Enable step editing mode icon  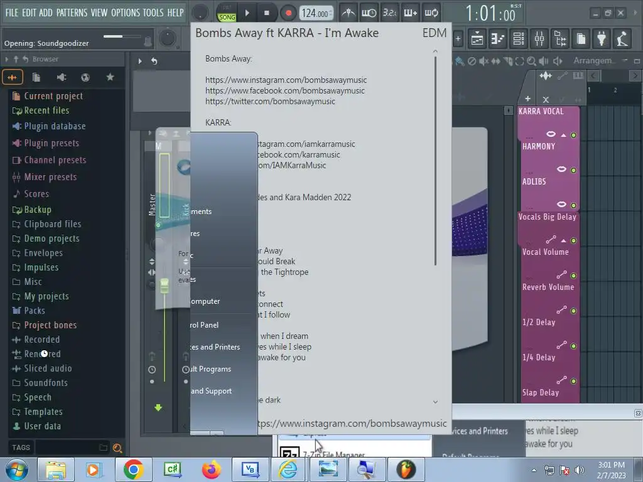coord(411,13)
